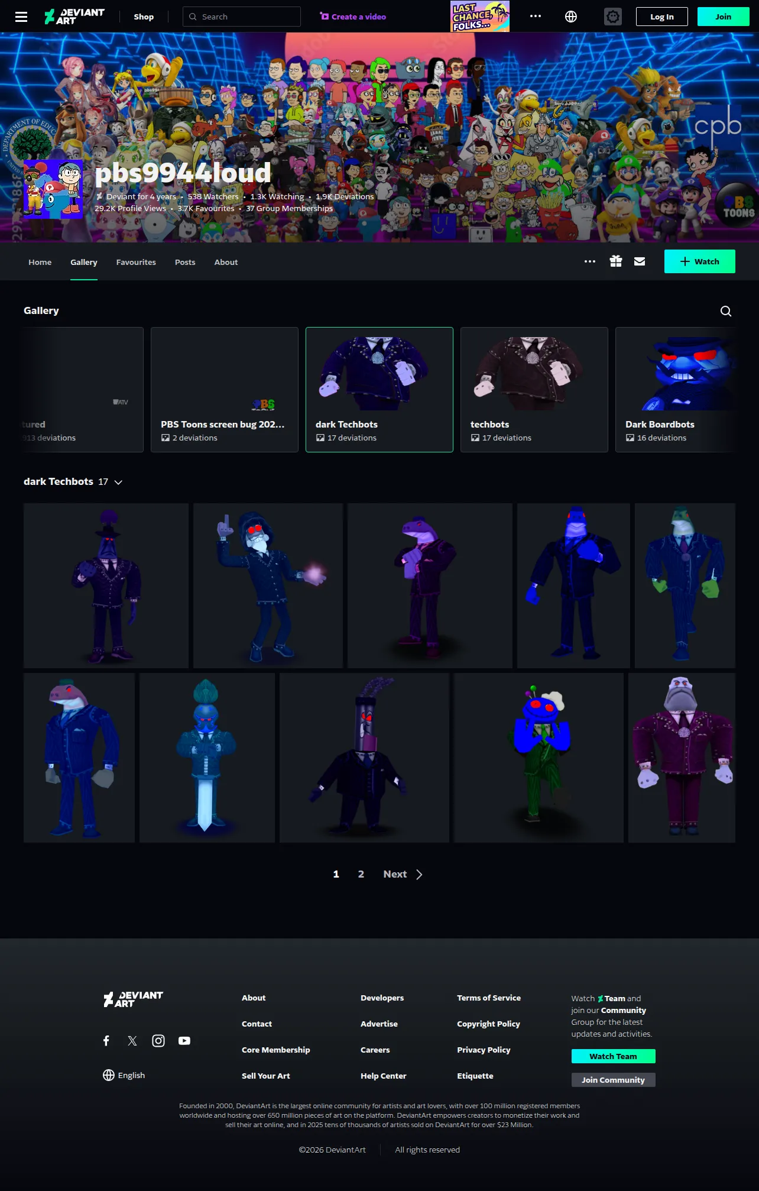
Task: Open the robot with sword deviation
Action: (x=207, y=758)
